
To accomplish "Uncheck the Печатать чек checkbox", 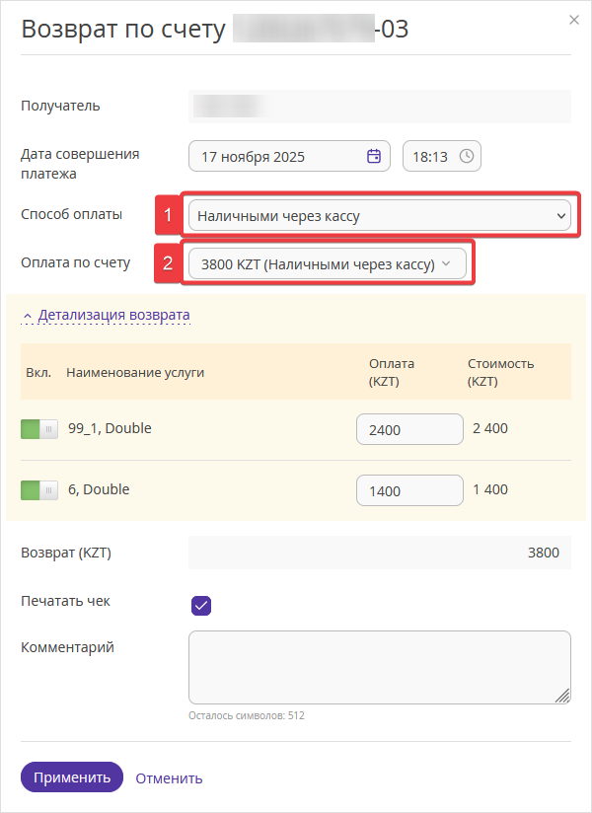I will 201,605.
